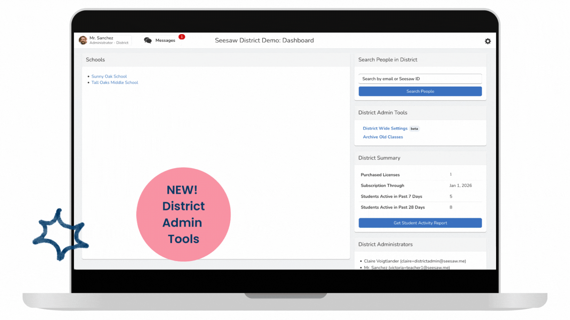
Task: Open the settings gear
Action: point(488,41)
